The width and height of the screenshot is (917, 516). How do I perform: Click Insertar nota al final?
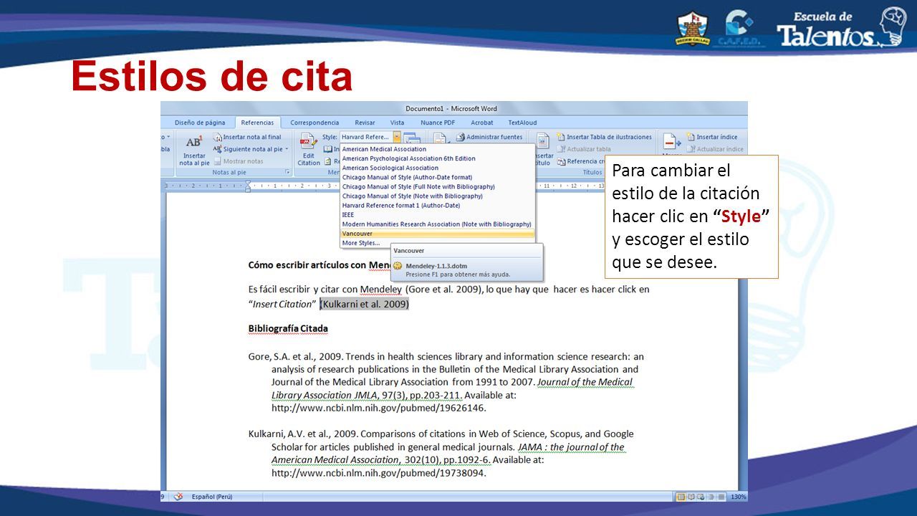247,137
